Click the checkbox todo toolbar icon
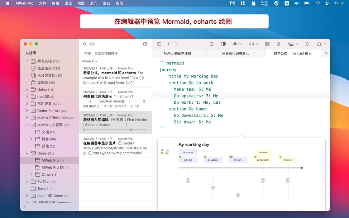 [x=212, y=44]
